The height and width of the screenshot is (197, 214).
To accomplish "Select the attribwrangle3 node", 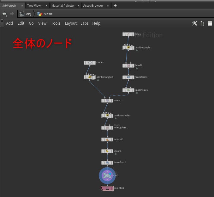I will pos(107,116).
